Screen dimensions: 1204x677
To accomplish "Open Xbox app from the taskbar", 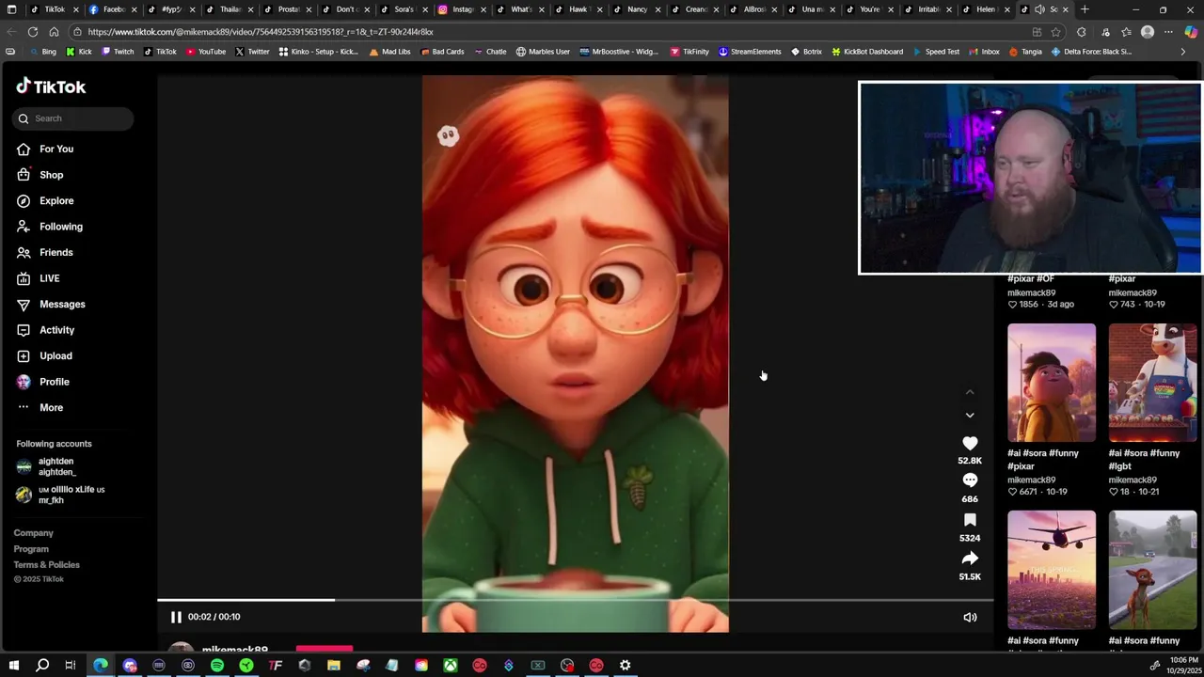I will 451,666.
